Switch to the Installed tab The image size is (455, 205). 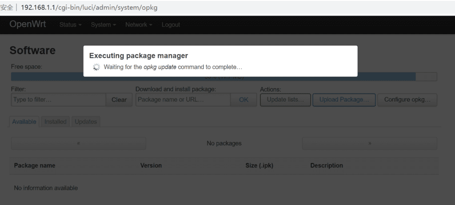(56, 122)
